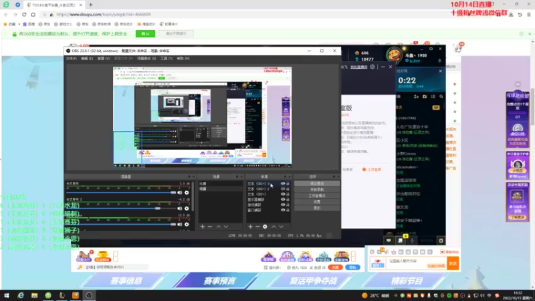Close the 0:22 match timer panel
Image resolution: width=535 pixels, height=301 pixels.
click(x=440, y=71)
